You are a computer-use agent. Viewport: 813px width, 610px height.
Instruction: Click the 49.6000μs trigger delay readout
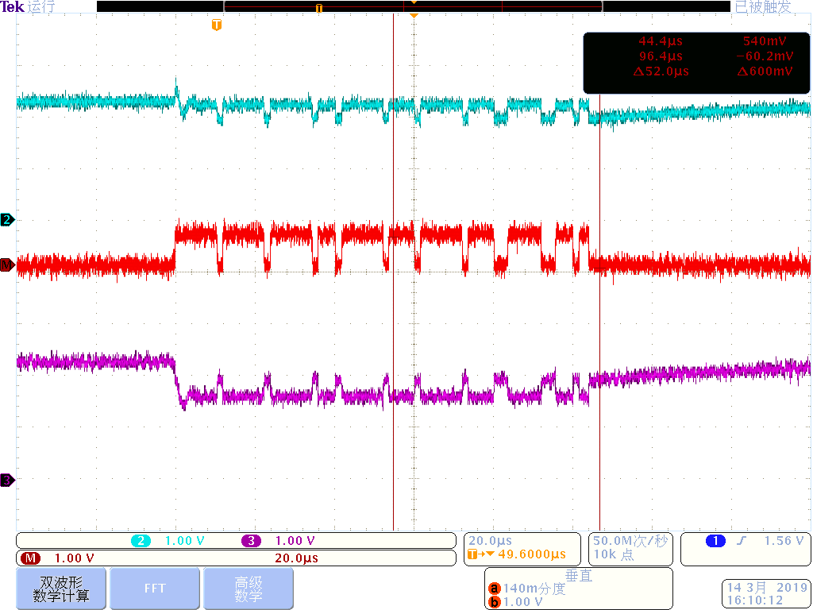[532, 554]
